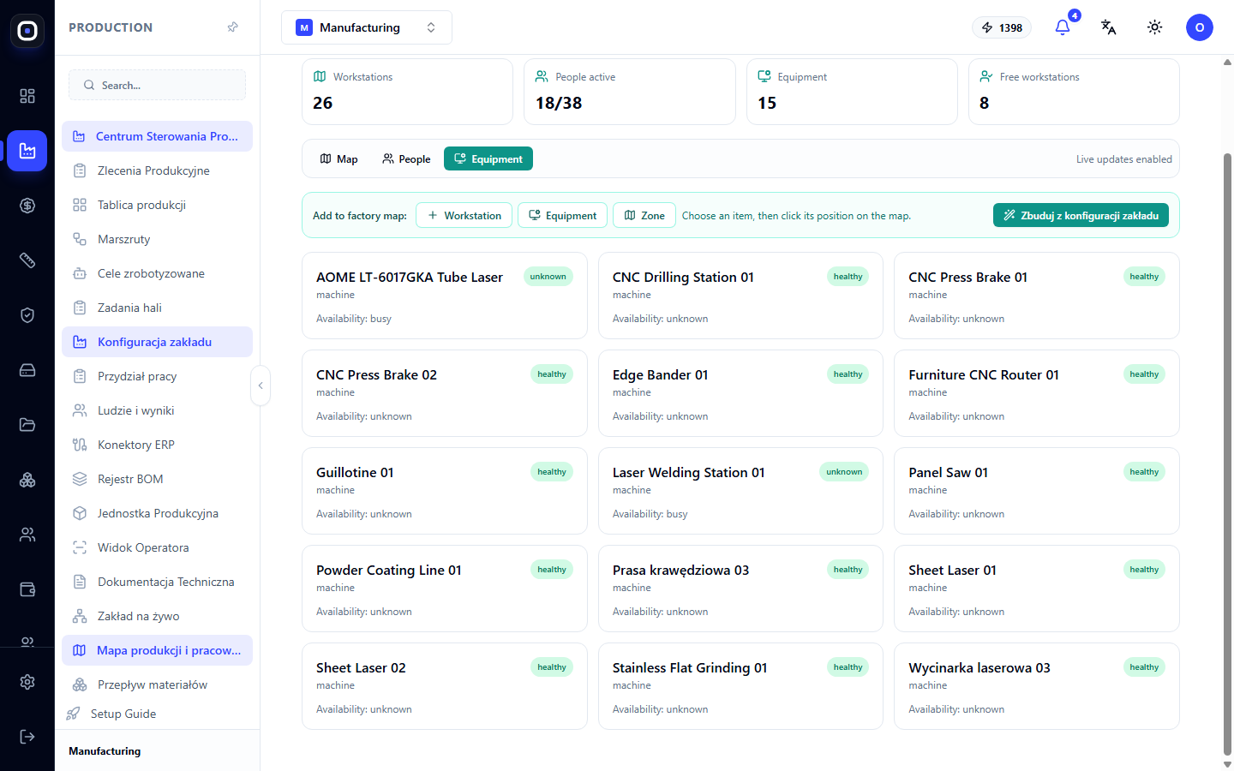The image size is (1234, 771).
Task: Open the settings gear icon in left rail
Action: [27, 682]
